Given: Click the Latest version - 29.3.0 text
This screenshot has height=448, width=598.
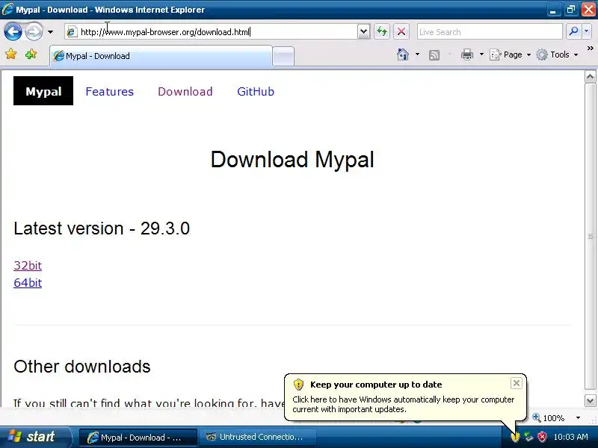Looking at the screenshot, I should tap(102, 228).
